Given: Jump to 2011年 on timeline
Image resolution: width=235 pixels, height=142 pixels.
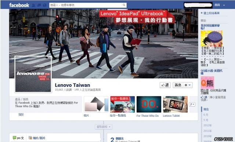Looking at the screenshot, I should [x=207, y=131].
